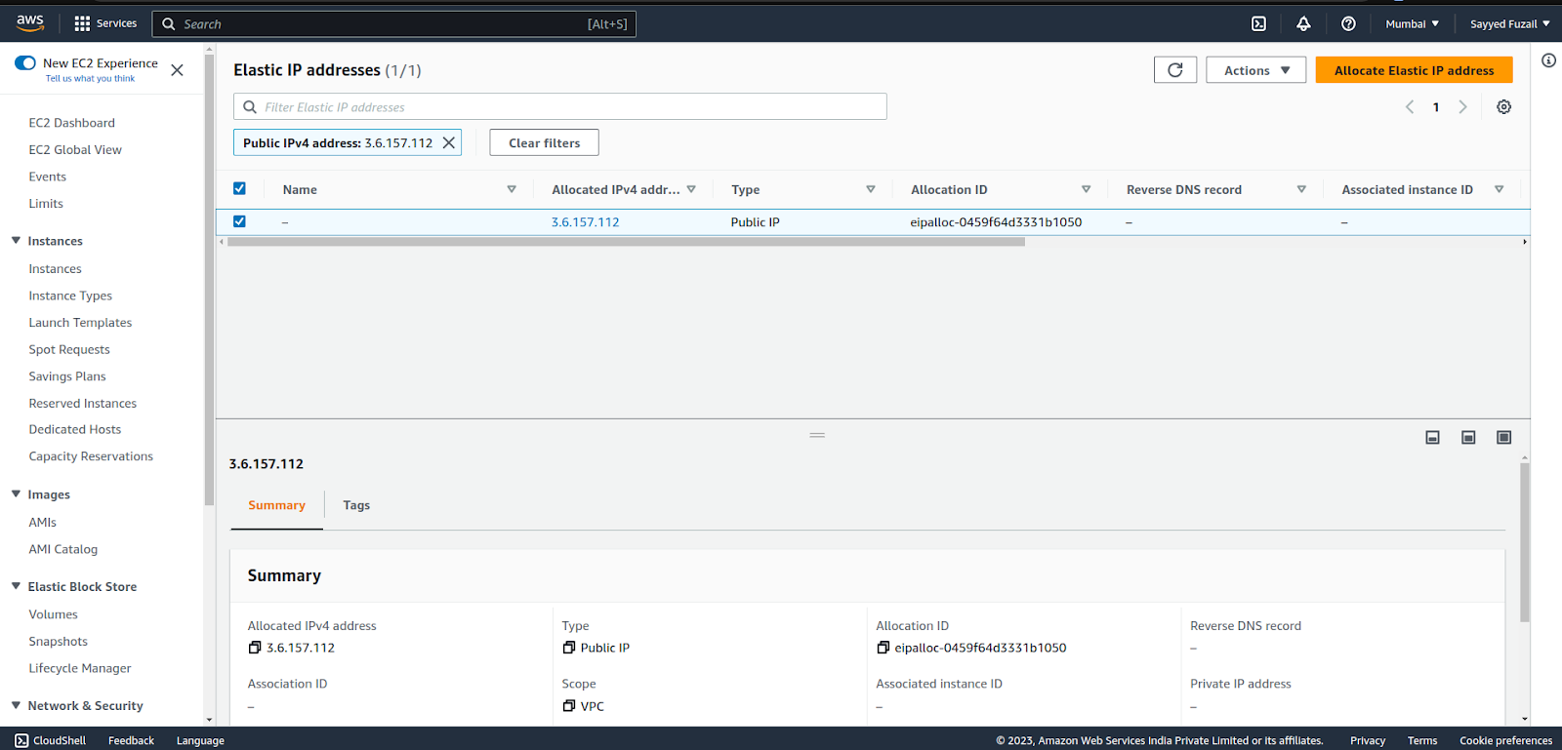Go to Launch Templates in sidebar
Screen dimensions: 1562x750
[x=80, y=323]
